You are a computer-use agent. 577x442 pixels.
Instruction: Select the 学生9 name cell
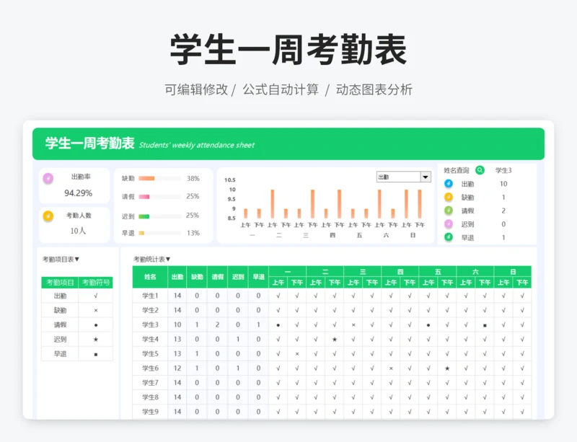[x=150, y=412]
